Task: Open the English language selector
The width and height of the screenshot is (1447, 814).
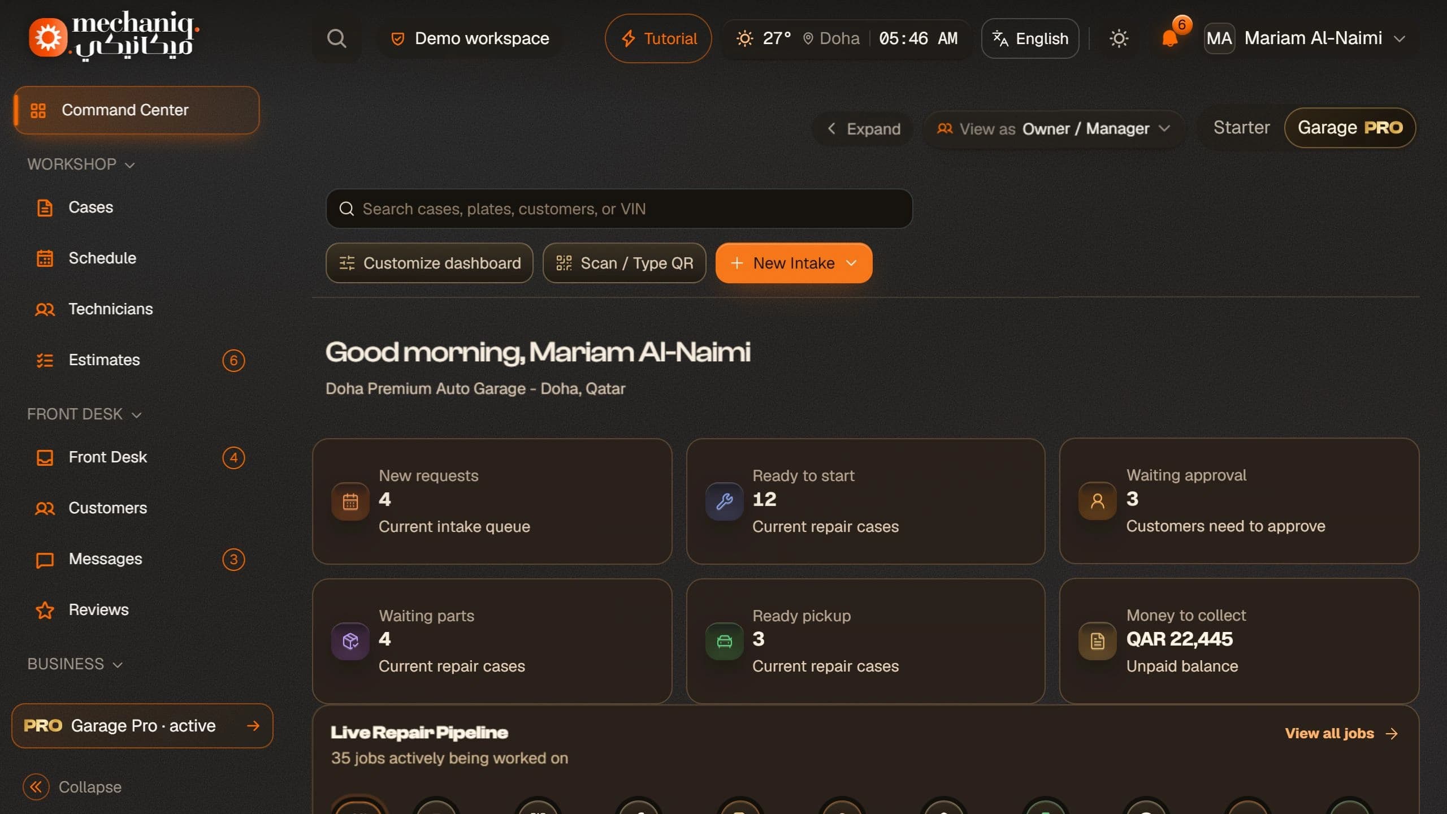Action: 1030,38
